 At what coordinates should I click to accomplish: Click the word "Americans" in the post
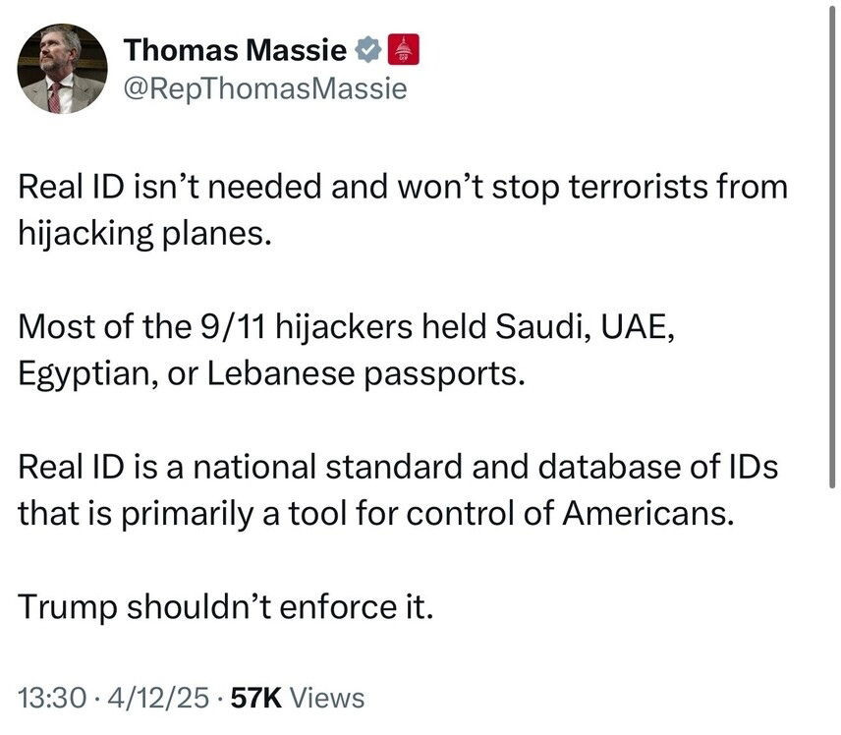click(x=647, y=514)
